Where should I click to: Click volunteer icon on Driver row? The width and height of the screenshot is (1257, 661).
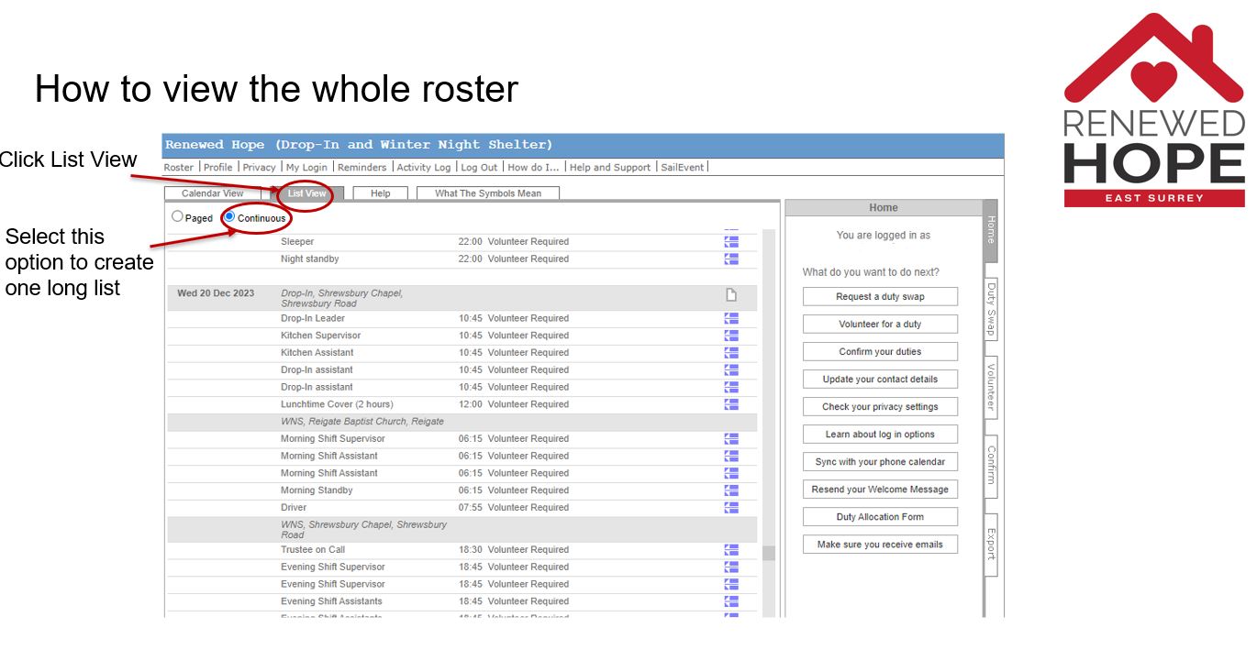click(731, 508)
